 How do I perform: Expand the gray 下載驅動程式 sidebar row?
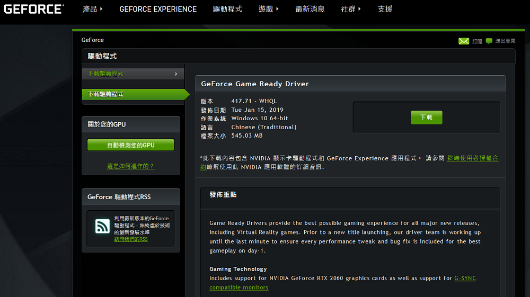pyautogui.click(x=133, y=74)
